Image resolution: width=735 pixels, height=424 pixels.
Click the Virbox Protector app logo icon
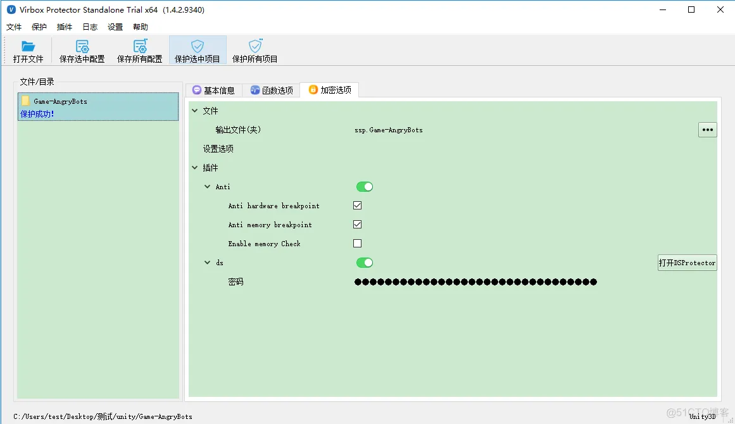click(x=11, y=9)
